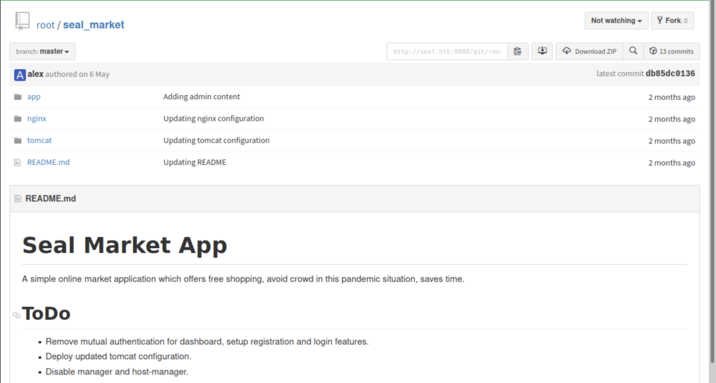Click the nginx folder icon

pos(17,119)
